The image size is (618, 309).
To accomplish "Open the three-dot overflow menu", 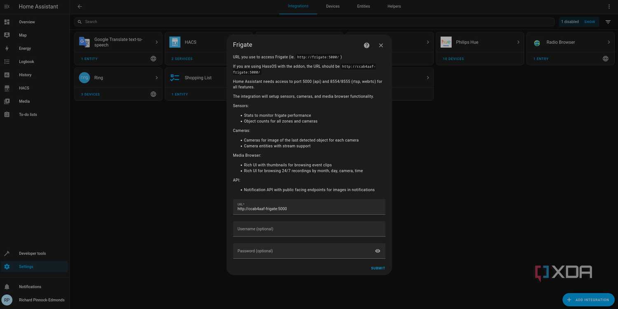I will coord(609,7).
